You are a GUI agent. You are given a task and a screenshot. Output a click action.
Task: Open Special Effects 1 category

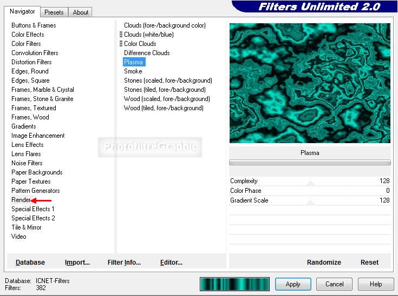tap(32, 209)
